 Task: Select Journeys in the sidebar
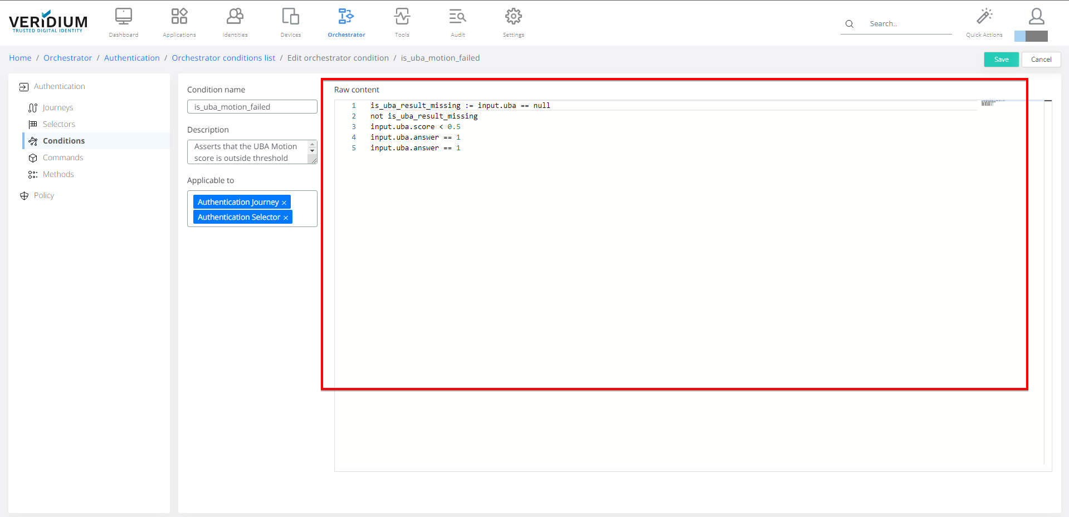tap(57, 108)
